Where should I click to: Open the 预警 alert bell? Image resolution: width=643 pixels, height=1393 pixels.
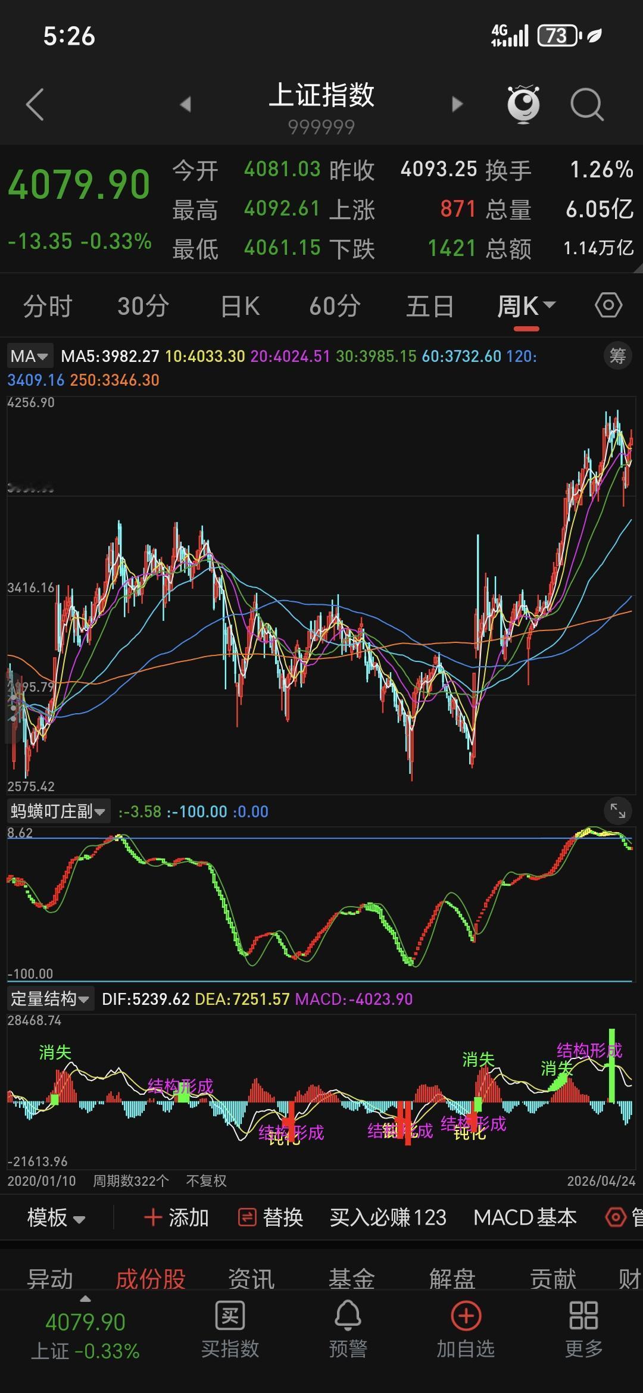click(348, 1329)
